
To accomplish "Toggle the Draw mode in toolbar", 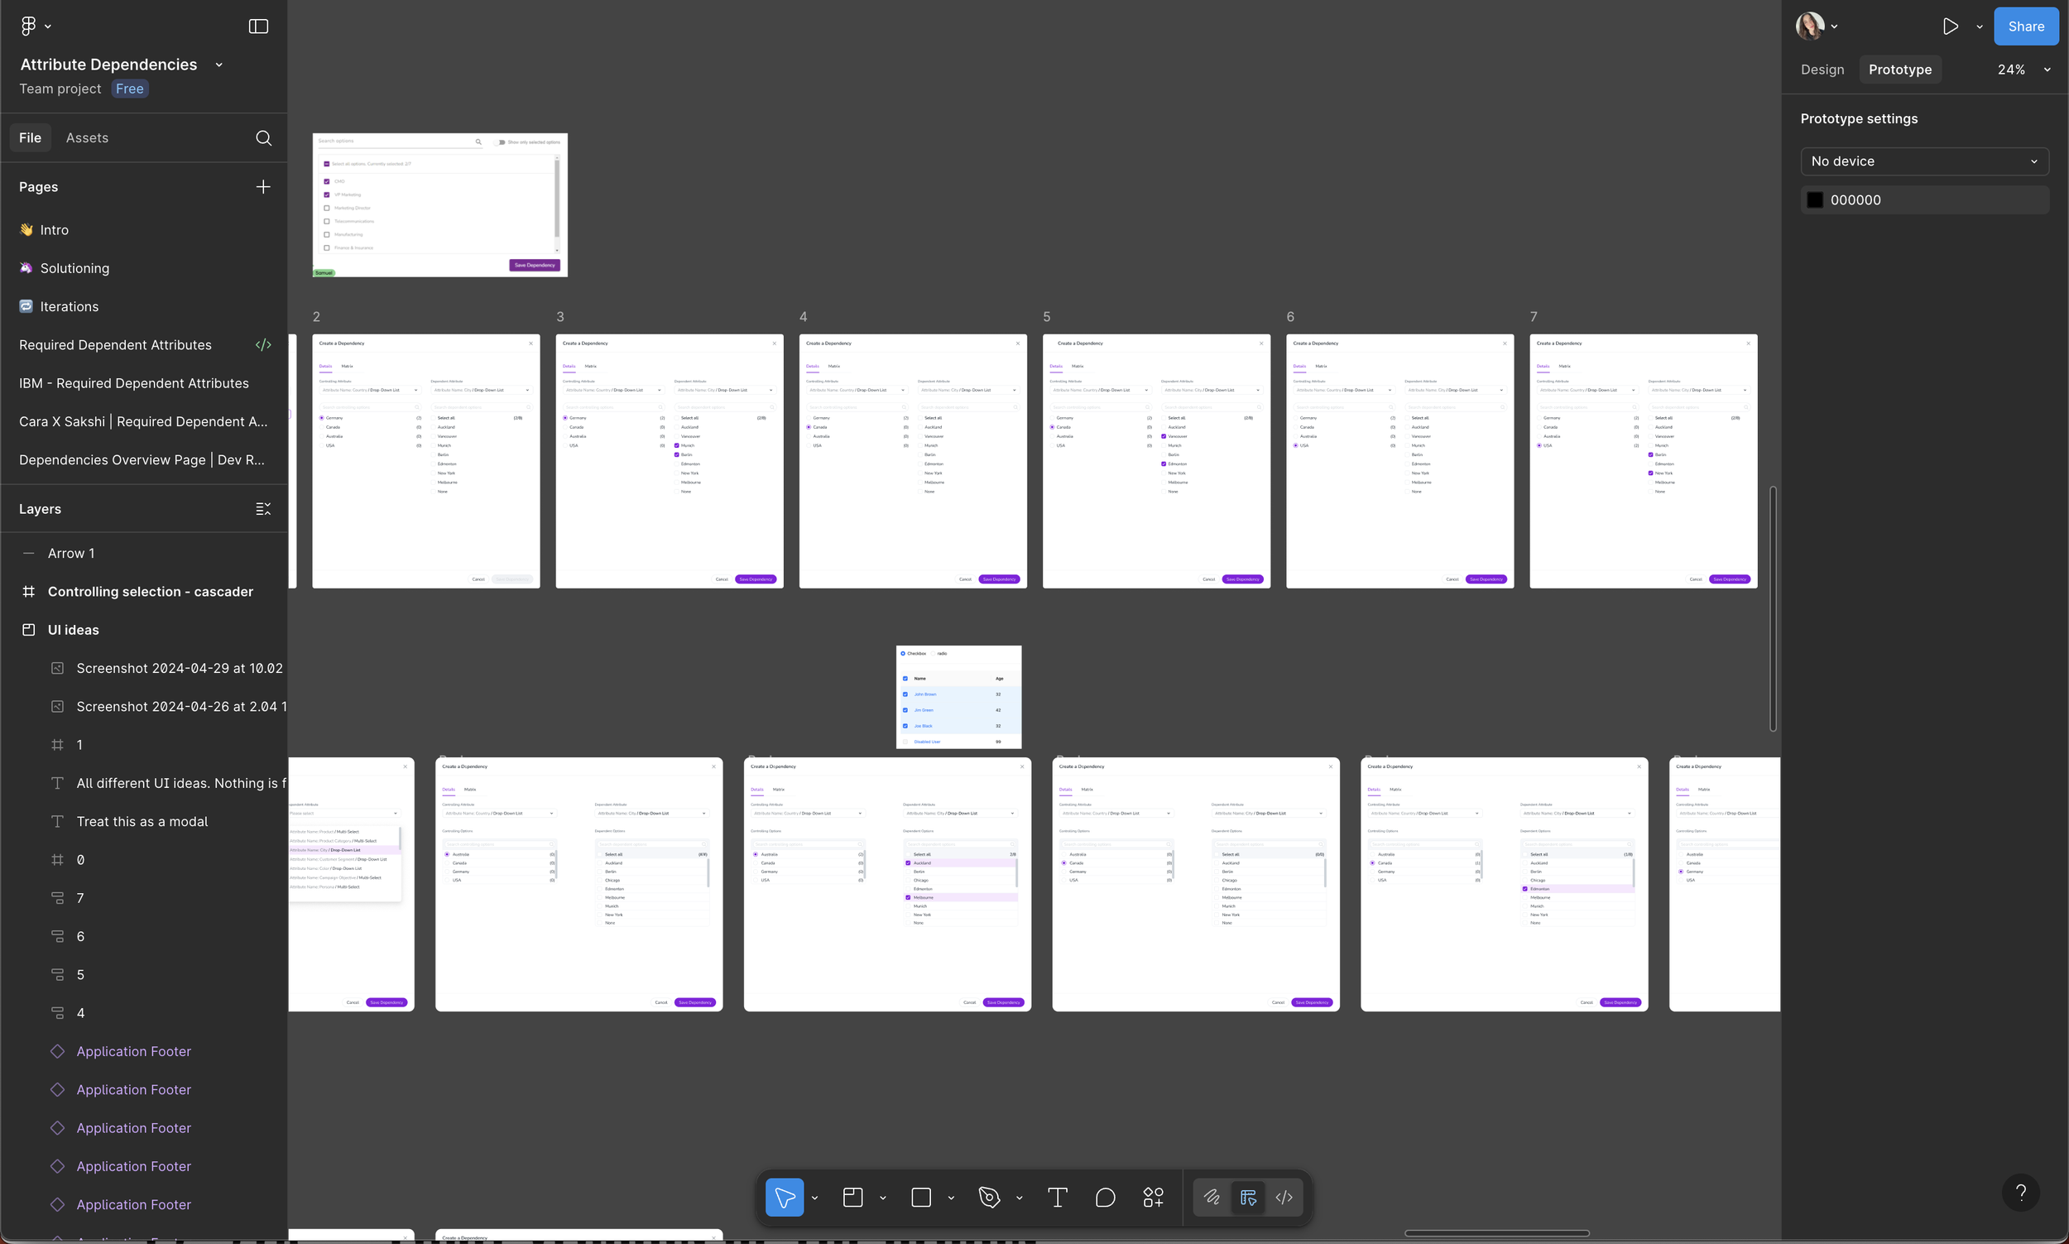I will coord(1212,1197).
